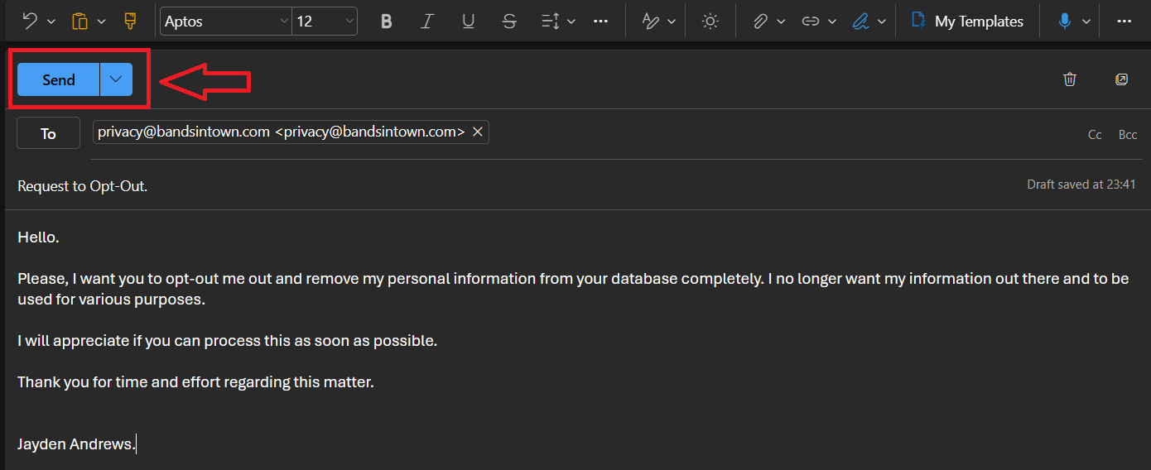1151x470 pixels.
Task: Apply Strikethrough to text
Action: pos(509,22)
